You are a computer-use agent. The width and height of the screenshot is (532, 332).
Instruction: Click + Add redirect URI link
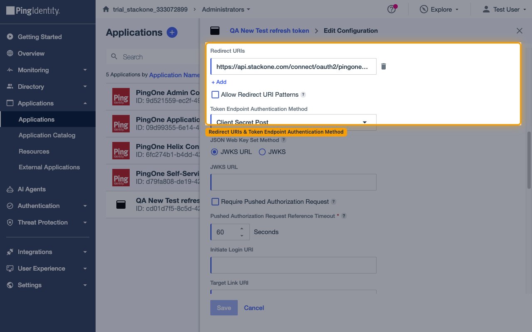[219, 82]
